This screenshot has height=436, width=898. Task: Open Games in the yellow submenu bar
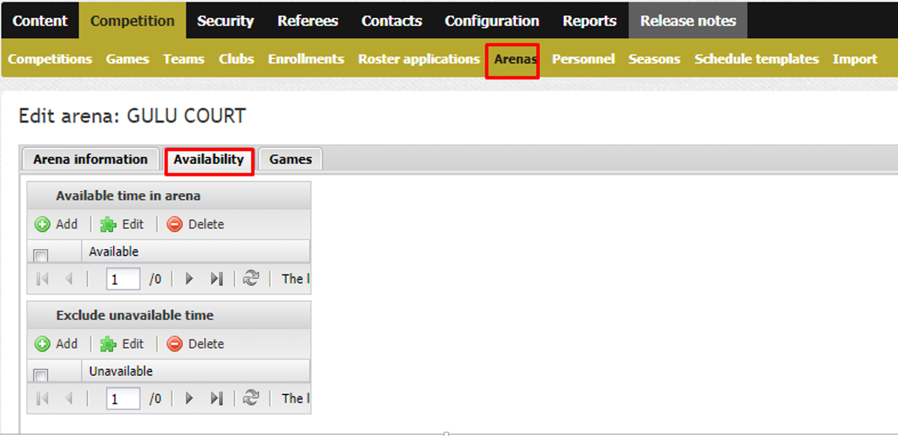[127, 59]
